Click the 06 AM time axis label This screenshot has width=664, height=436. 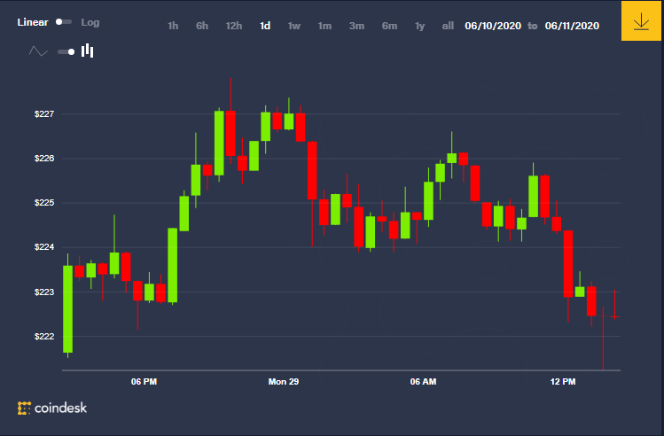coord(423,382)
